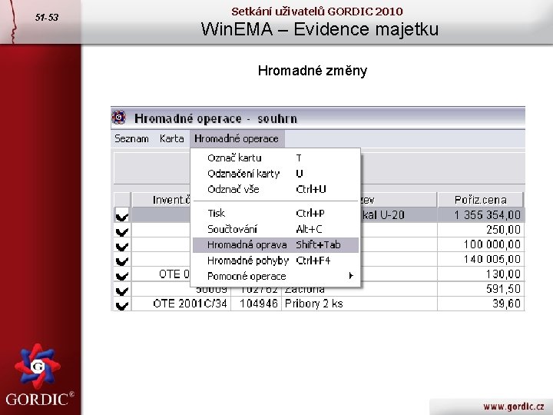Select the Pribory 2 ks name cell
The height and width of the screenshot is (415, 553).
click(x=359, y=304)
